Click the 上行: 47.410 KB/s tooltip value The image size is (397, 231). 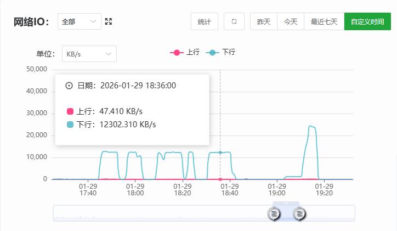(105, 111)
